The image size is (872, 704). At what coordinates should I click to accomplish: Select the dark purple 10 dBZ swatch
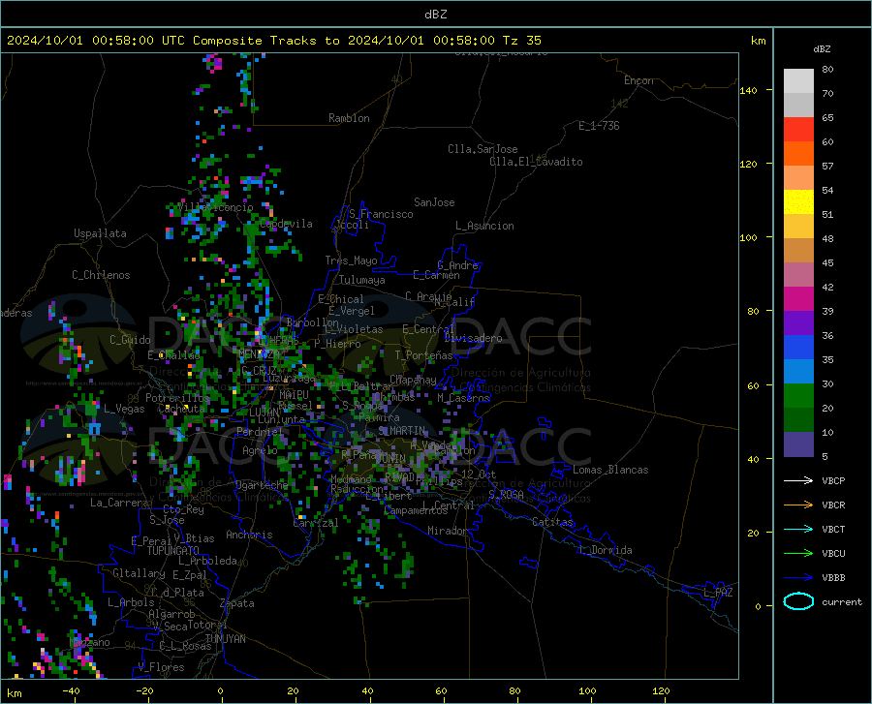click(x=798, y=444)
